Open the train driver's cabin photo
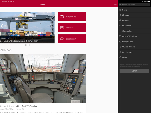 point(43,79)
